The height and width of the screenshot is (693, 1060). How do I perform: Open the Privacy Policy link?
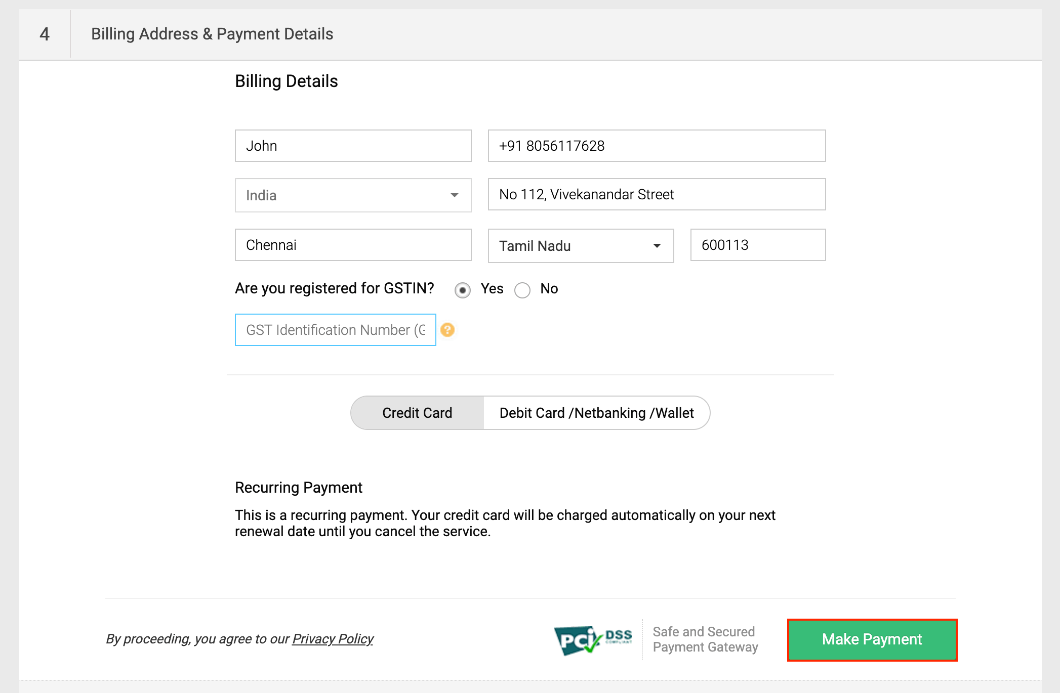click(332, 639)
